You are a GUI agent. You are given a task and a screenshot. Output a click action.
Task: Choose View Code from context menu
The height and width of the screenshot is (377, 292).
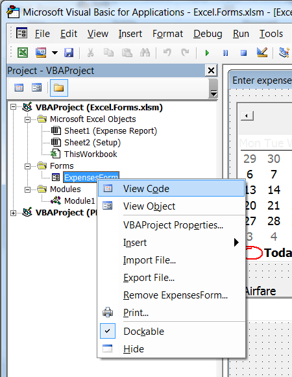pyautogui.click(x=171, y=189)
